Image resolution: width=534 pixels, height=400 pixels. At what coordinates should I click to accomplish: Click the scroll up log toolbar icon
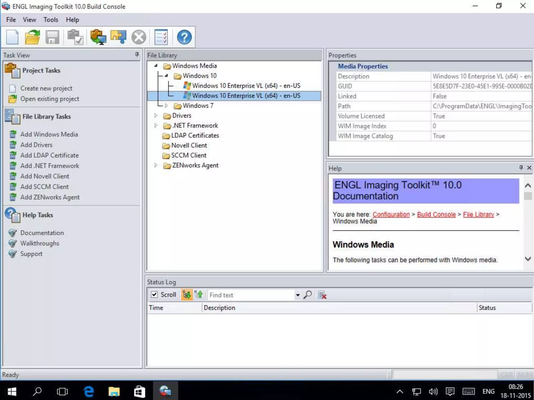(199, 295)
